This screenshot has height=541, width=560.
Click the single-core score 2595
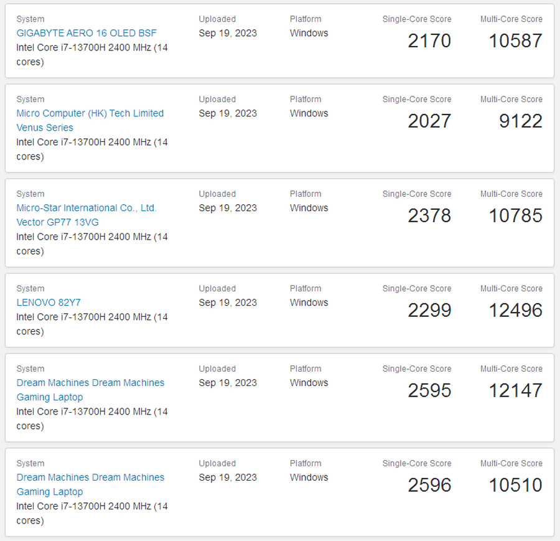[x=429, y=391]
